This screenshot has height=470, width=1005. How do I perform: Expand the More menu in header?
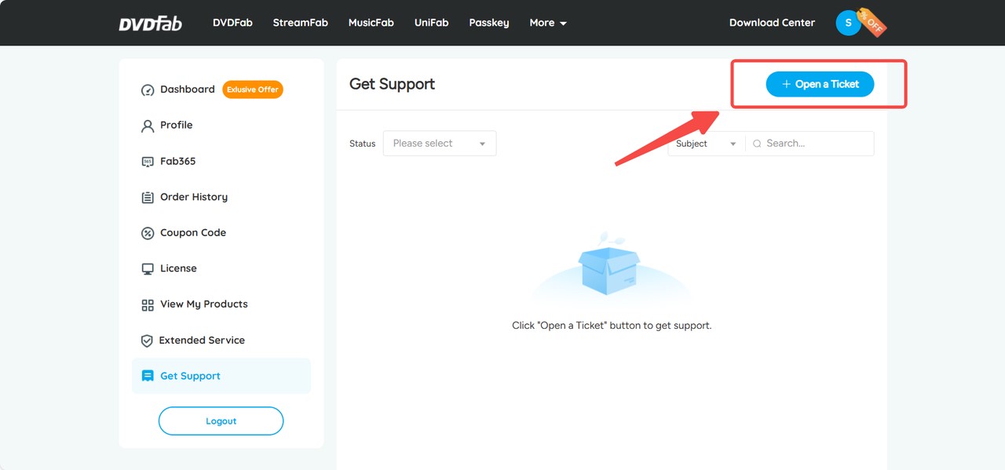pos(547,23)
